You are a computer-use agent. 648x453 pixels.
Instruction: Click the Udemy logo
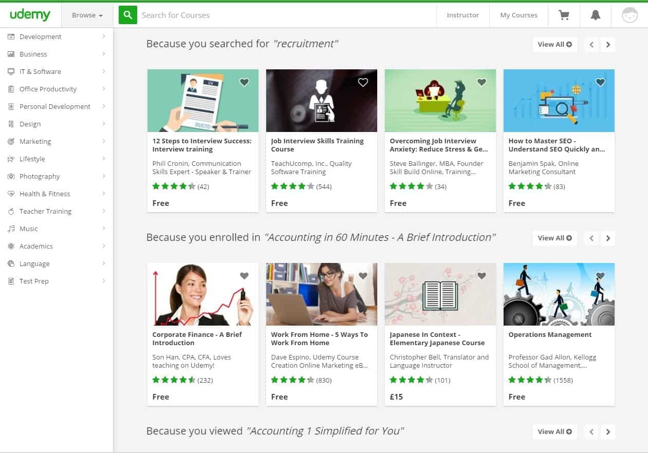coord(30,15)
